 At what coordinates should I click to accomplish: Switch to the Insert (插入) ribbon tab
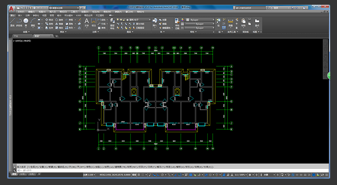[20, 16]
